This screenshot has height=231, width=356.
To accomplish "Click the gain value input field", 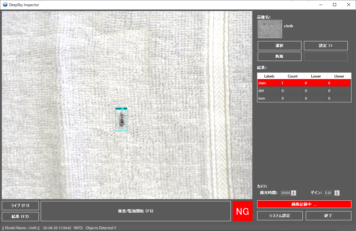I will pyautogui.click(x=329, y=193).
